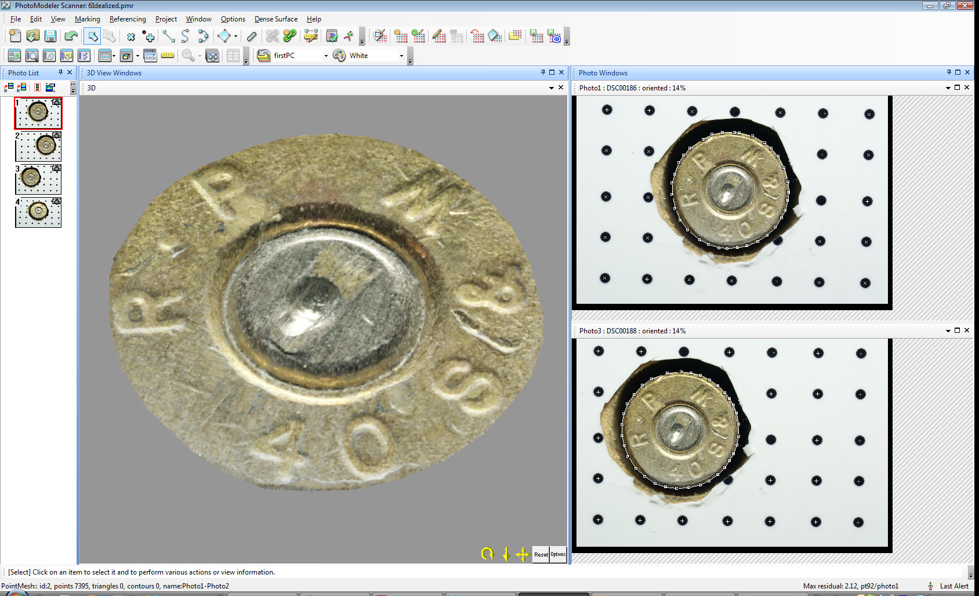Click the New Project icon
The image size is (979, 596).
pos(15,36)
